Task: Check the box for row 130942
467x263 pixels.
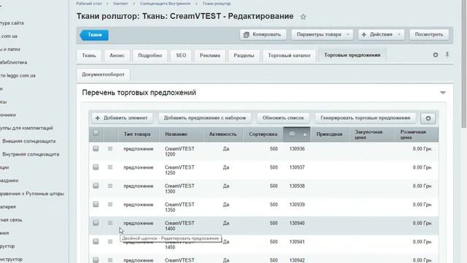Action: point(96,260)
